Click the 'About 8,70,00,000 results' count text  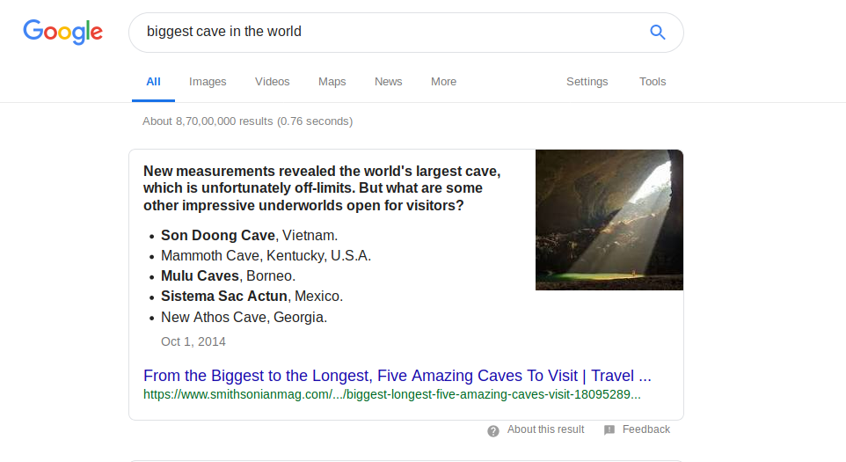click(x=248, y=121)
